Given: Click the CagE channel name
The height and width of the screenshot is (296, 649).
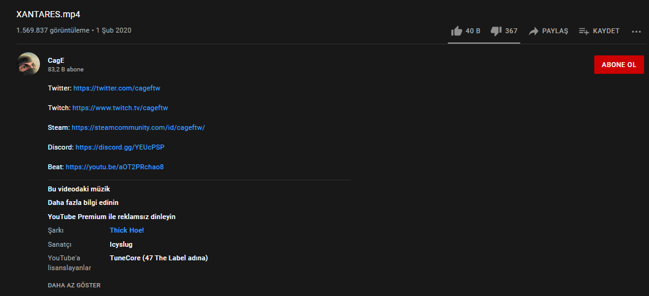Looking at the screenshot, I should 56,60.
